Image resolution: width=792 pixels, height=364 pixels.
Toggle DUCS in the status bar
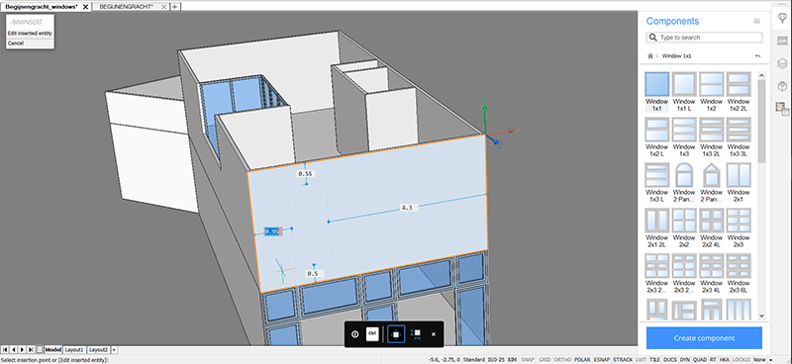[670, 359]
